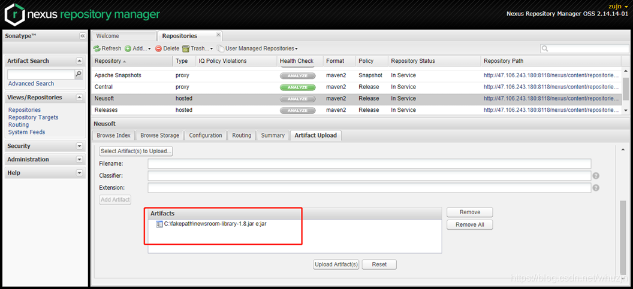This screenshot has width=633, height=289.
Task: Click repository list scroll-down arrow
Action: coord(625,111)
